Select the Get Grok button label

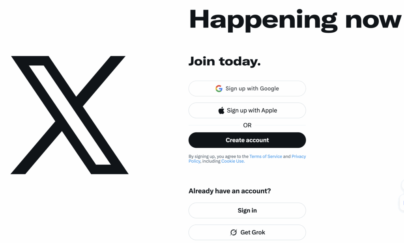tap(253, 232)
